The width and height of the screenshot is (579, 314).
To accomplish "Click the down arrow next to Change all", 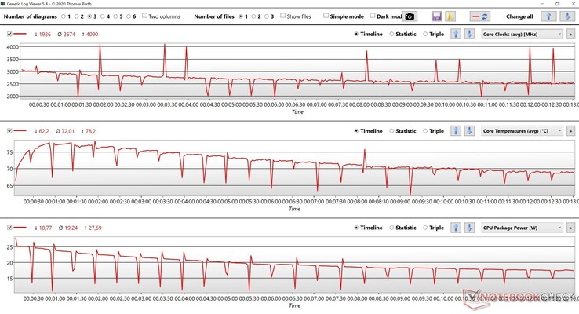I will click(x=567, y=16).
